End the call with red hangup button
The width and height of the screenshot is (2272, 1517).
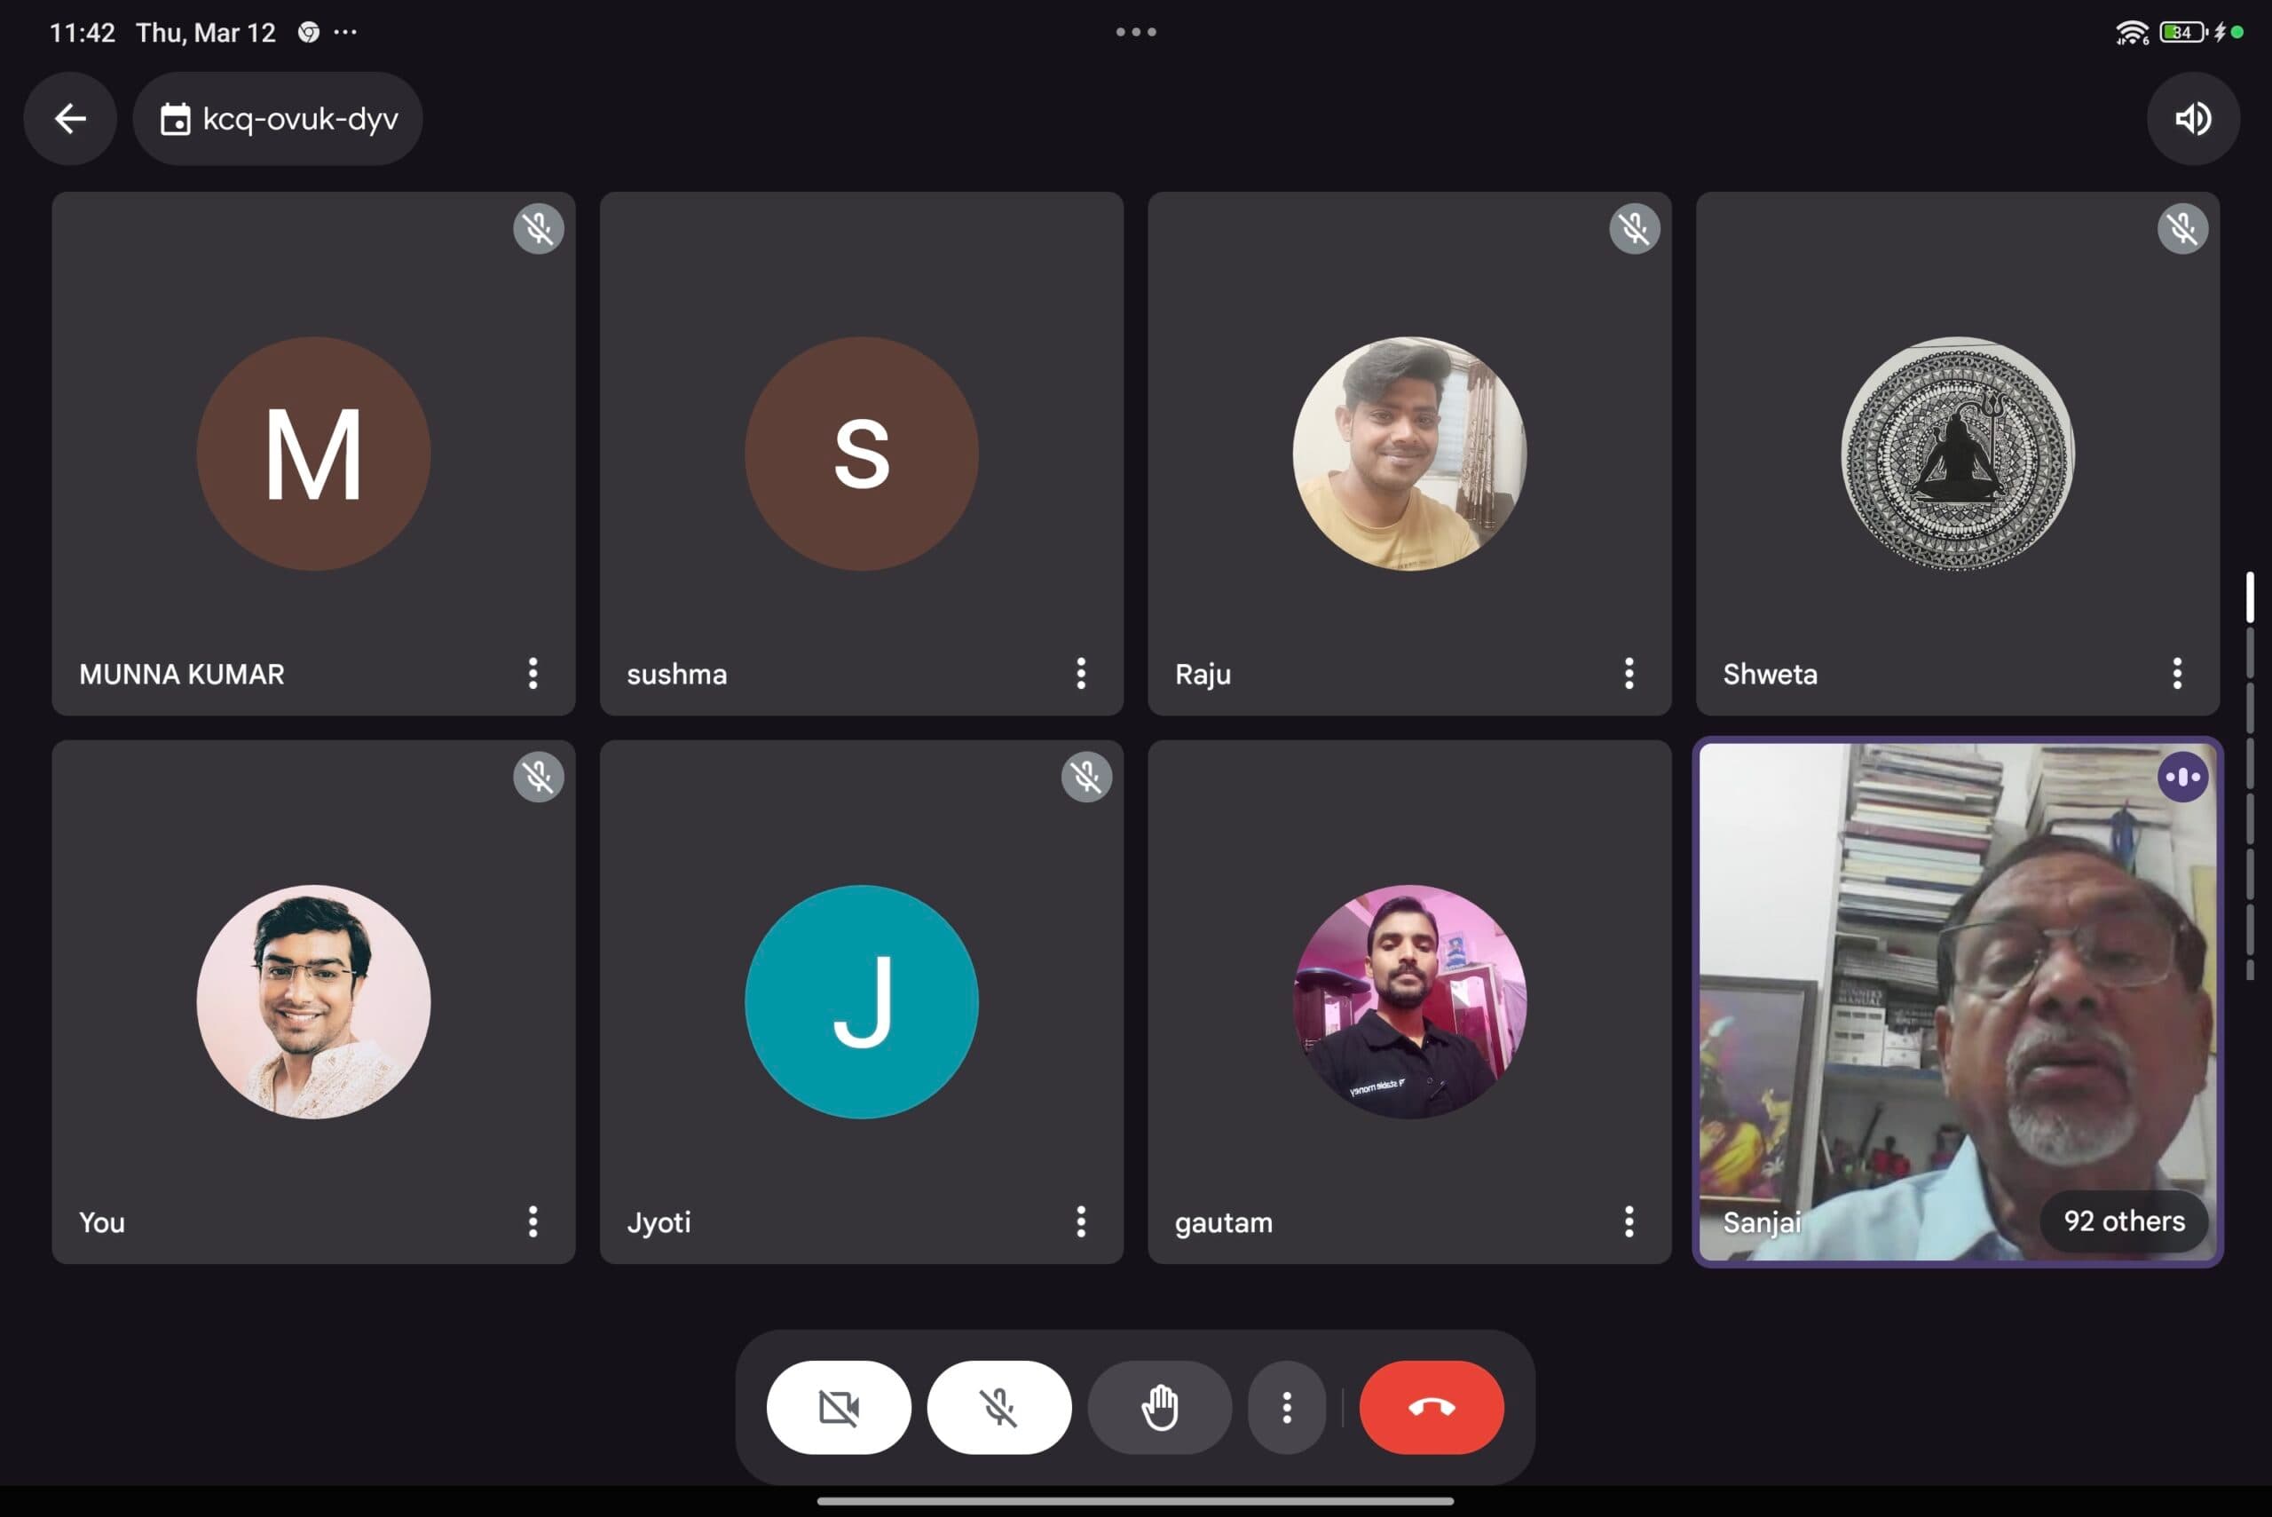[1431, 1407]
